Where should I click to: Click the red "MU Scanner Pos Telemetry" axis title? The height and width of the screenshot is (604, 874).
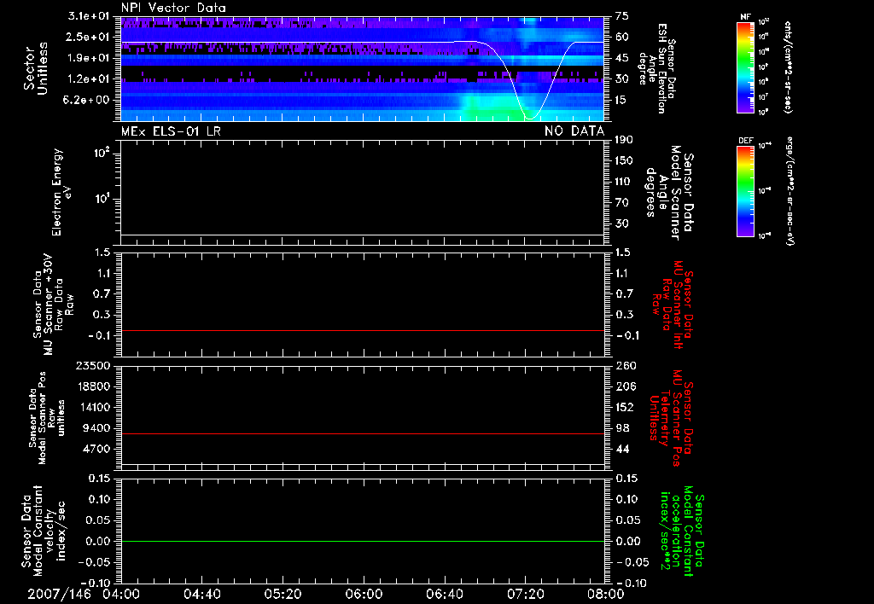(x=672, y=418)
